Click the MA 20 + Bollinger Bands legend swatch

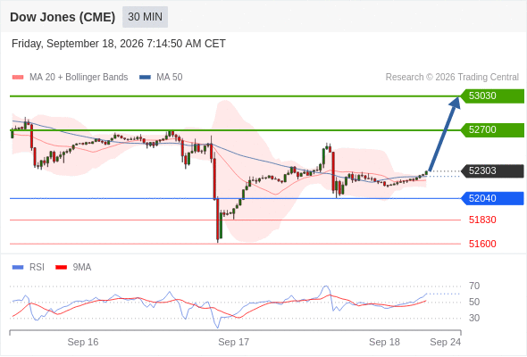coord(18,78)
